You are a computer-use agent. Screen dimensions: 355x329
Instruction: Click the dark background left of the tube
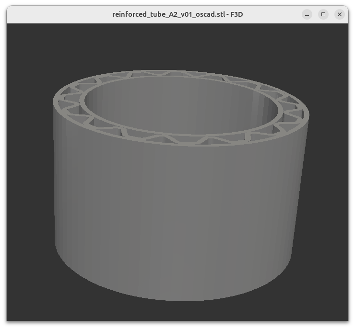tap(29, 192)
